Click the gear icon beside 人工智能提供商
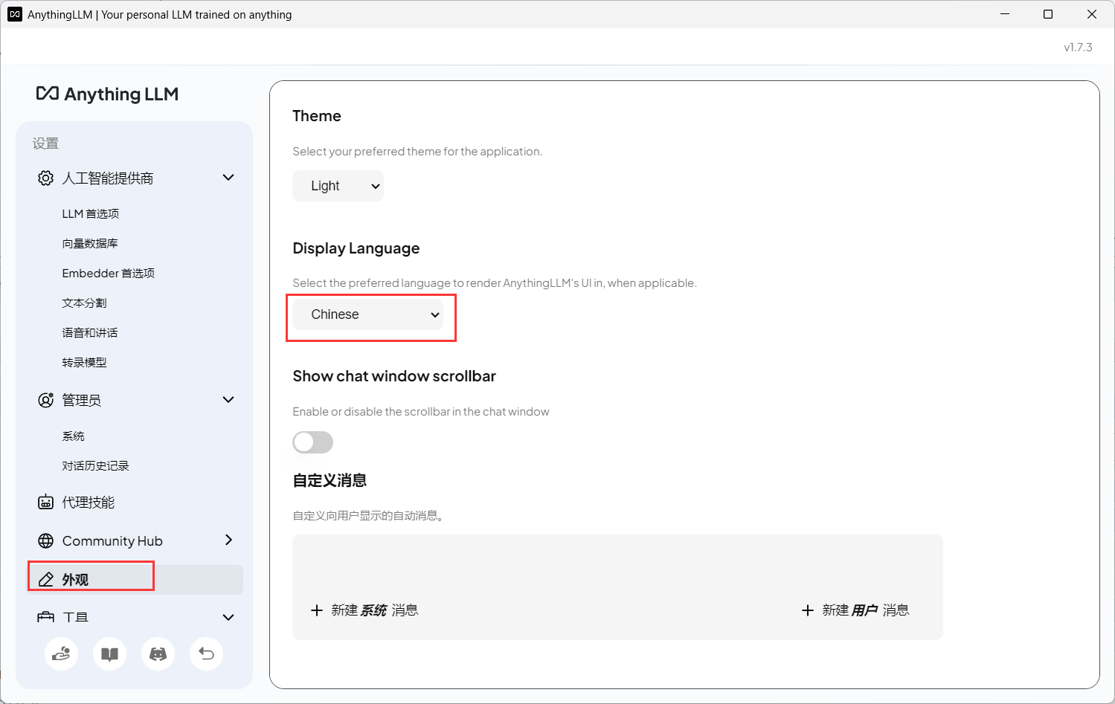Image resolution: width=1115 pixels, height=704 pixels. tap(45, 178)
